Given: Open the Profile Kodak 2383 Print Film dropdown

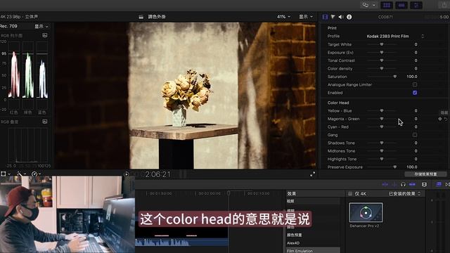Looking at the screenshot, I should 395,36.
